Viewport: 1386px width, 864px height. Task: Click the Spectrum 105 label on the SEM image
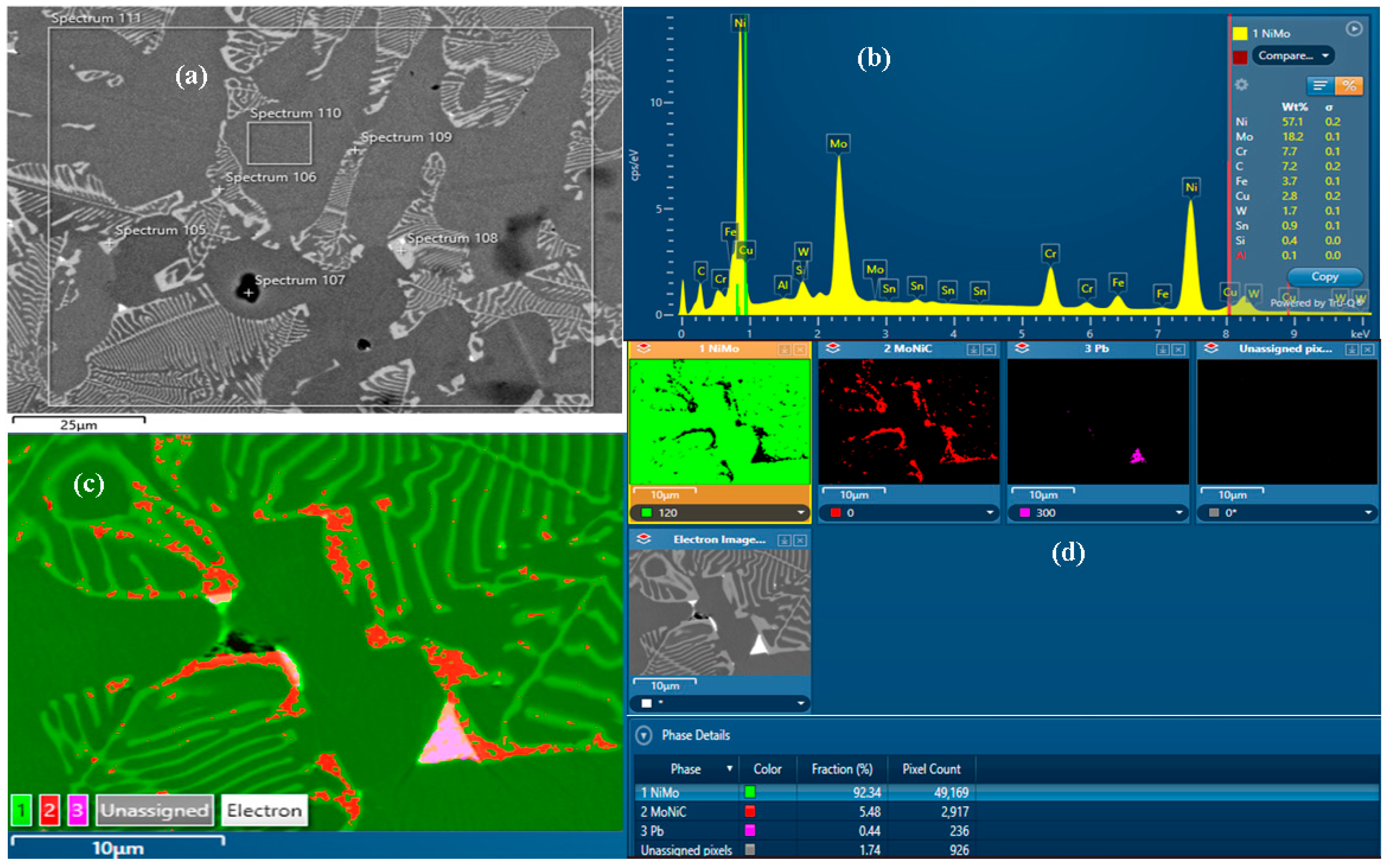tap(160, 230)
